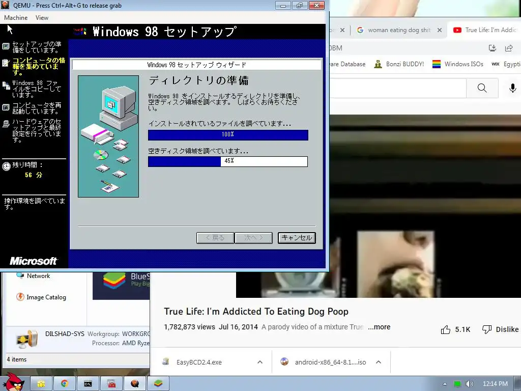Click the volume speaker tray icon
521x391 pixels.
coord(469,384)
